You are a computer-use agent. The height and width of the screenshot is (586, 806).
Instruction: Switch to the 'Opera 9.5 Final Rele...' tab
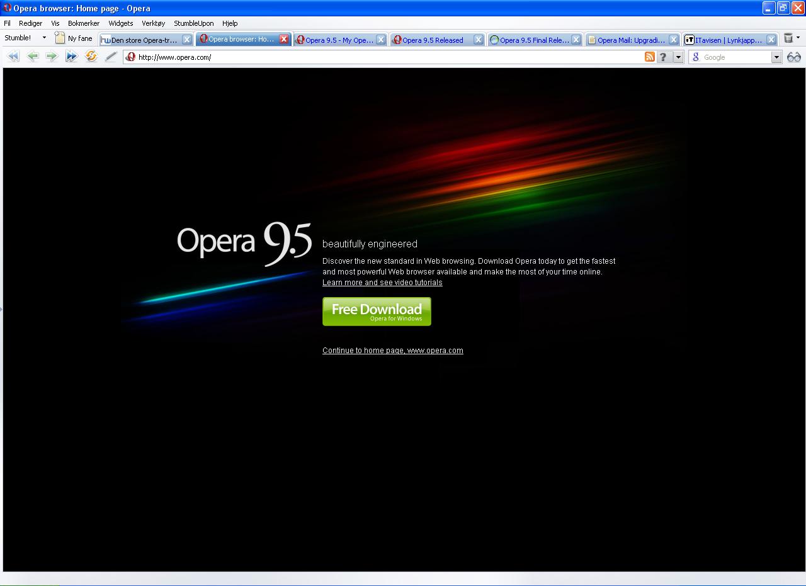pos(535,40)
